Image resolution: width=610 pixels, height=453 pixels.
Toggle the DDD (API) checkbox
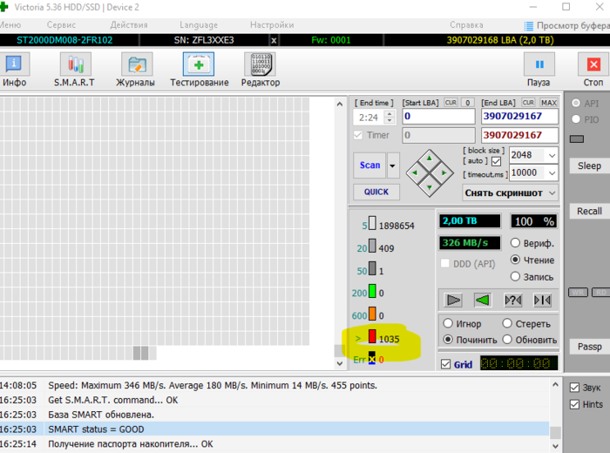pyautogui.click(x=444, y=264)
